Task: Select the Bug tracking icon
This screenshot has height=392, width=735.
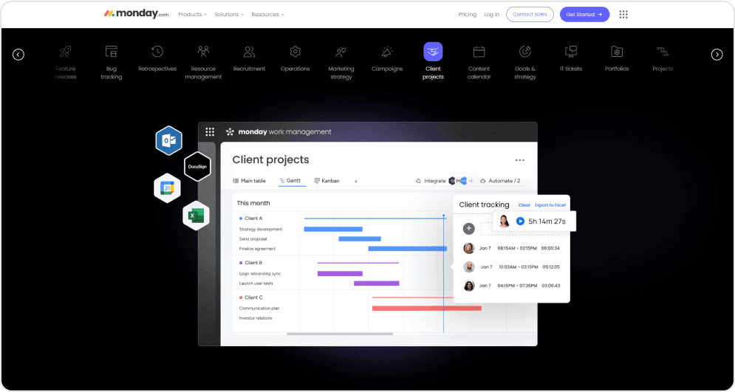Action: coord(111,52)
